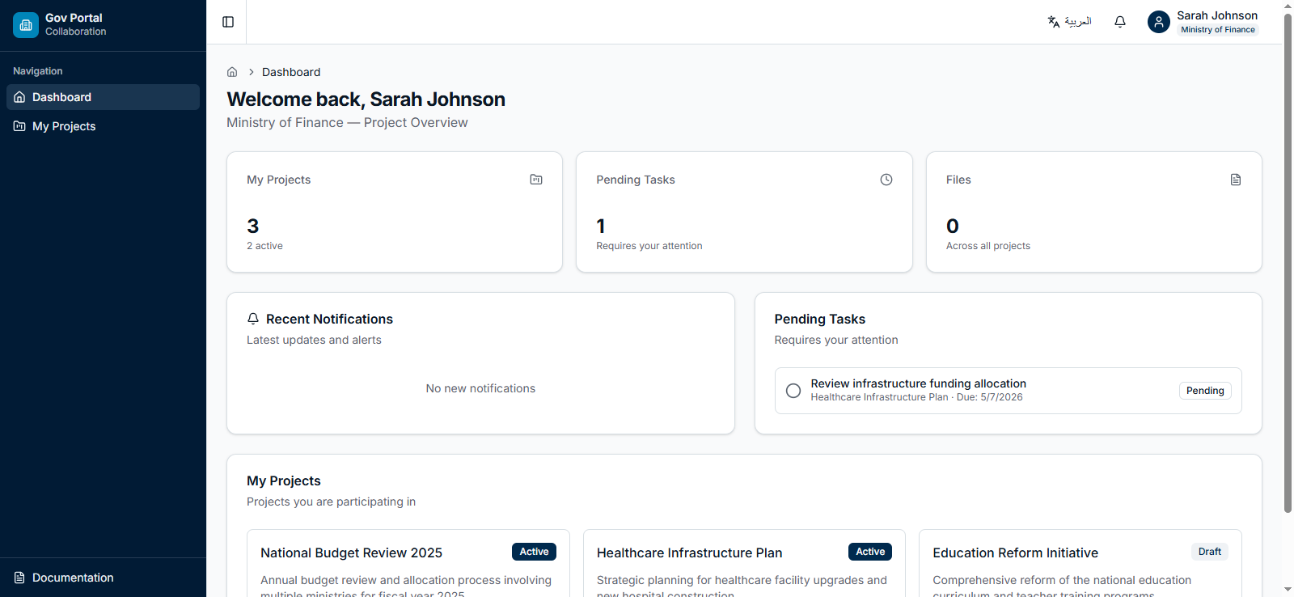Click the sidebar Dashboard home icon
The width and height of the screenshot is (1294, 597).
[x=19, y=97]
